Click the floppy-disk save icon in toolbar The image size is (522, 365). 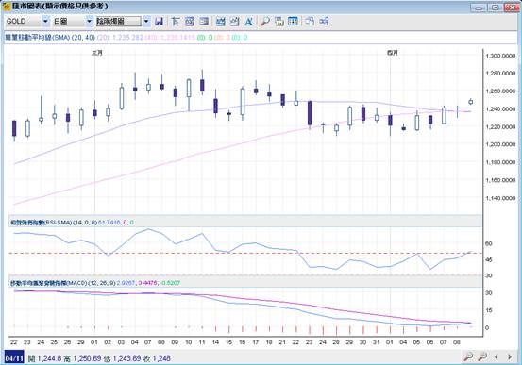click(x=160, y=22)
